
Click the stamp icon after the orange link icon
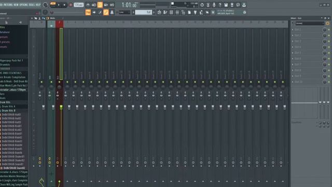pyautogui.click(x=112, y=12)
